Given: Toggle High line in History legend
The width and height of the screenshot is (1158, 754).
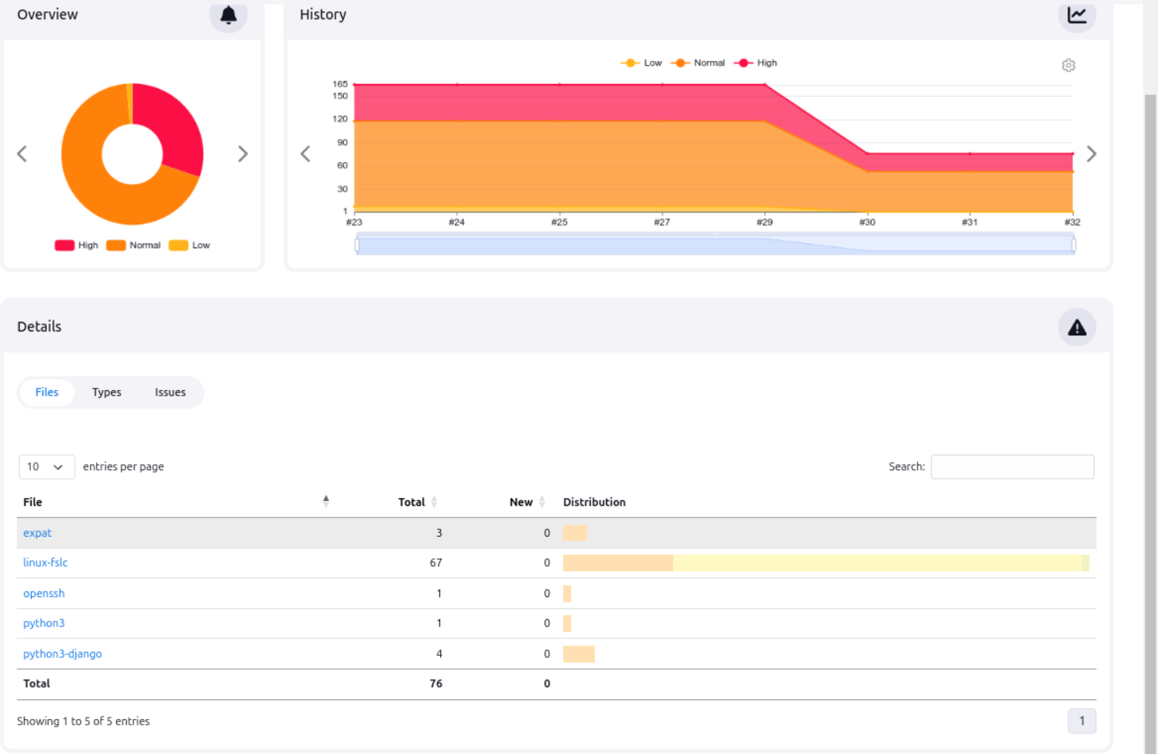Looking at the screenshot, I should pos(756,63).
